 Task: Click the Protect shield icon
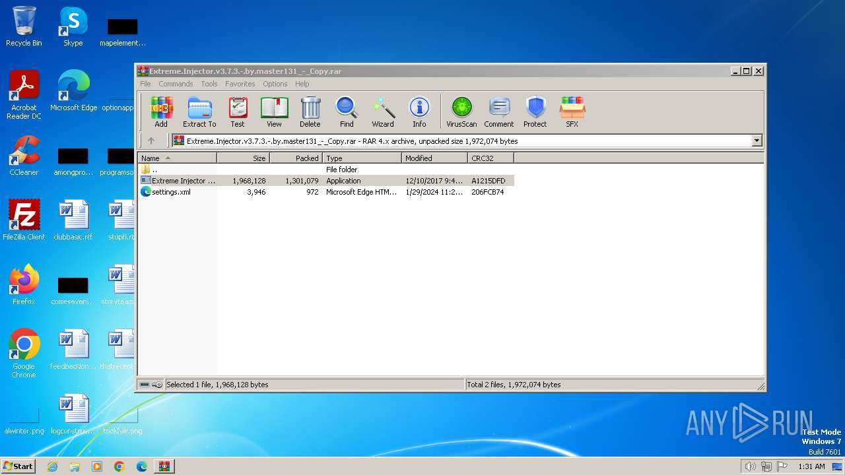point(535,111)
